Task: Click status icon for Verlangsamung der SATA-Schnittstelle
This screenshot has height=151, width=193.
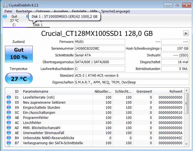Action: tap(9, 143)
